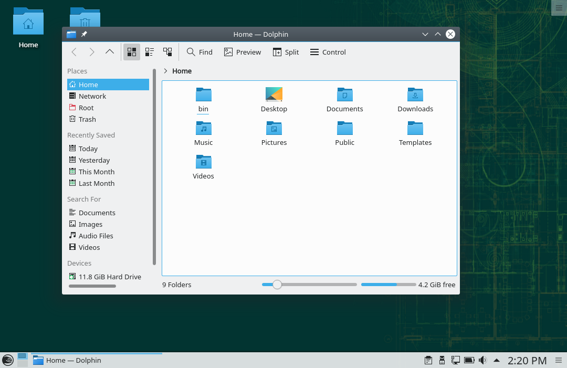Select the Documents folder icon
This screenshot has width=567, height=368.
(344, 94)
